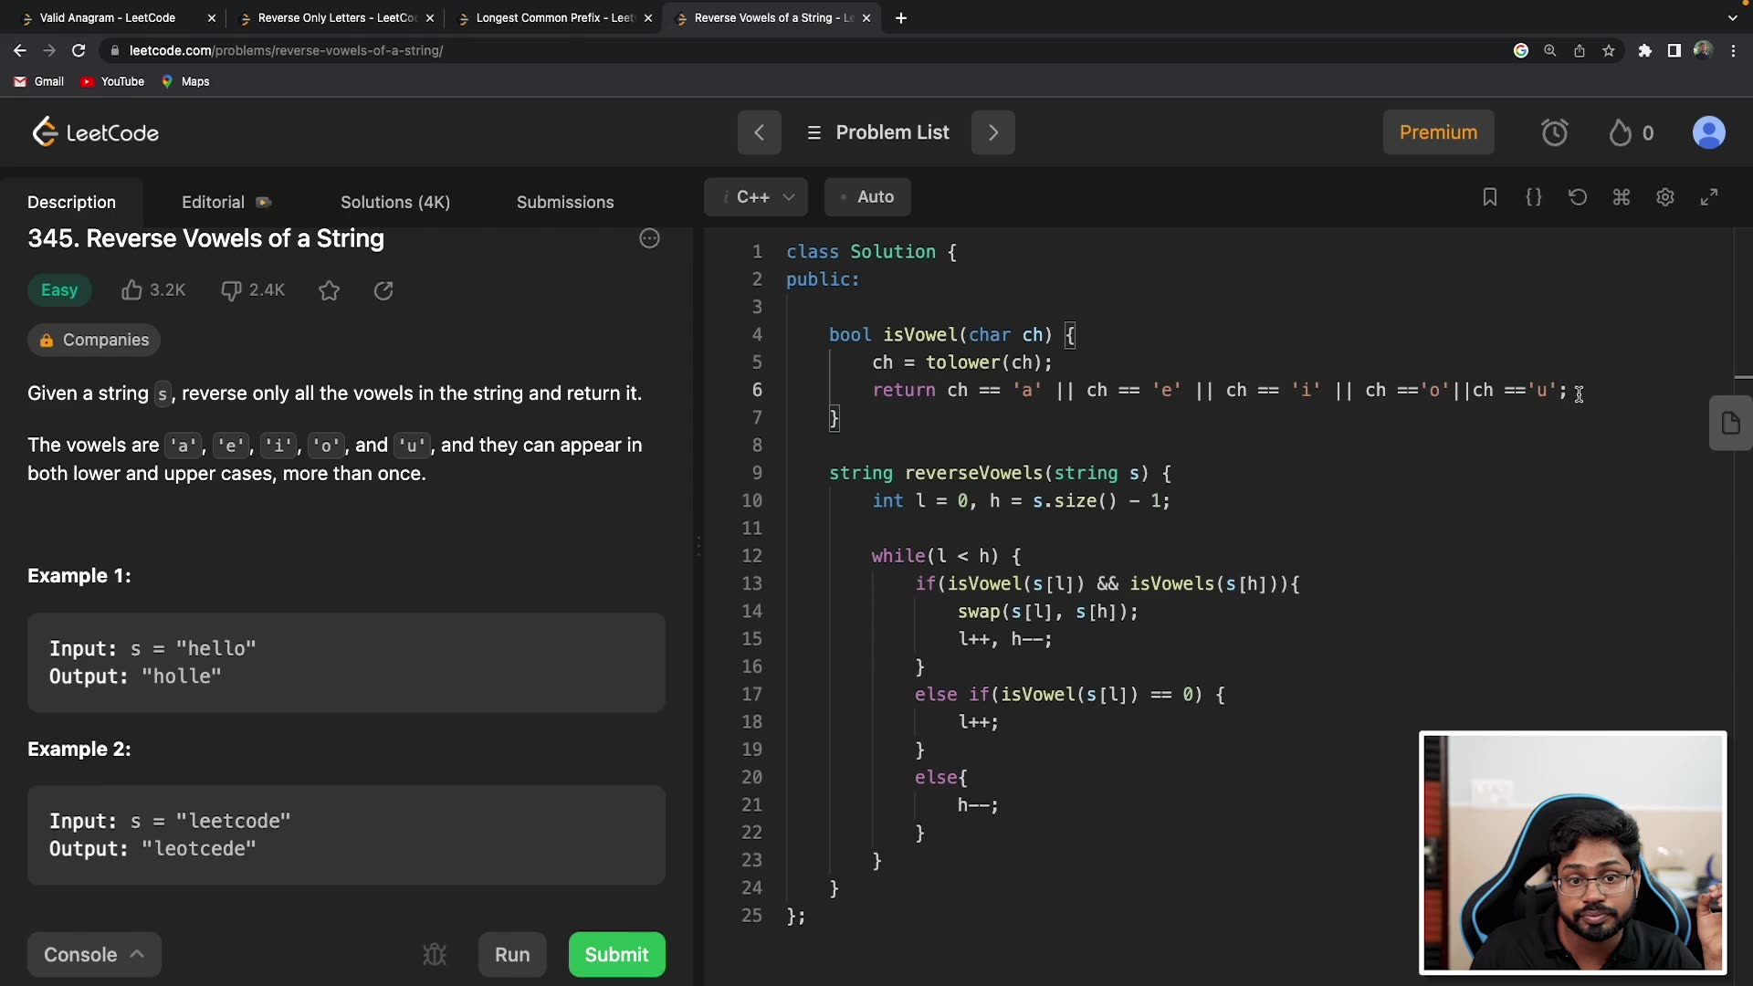Image resolution: width=1753 pixels, height=986 pixels.
Task: Favorite the problem with star icon
Action: 329,290
